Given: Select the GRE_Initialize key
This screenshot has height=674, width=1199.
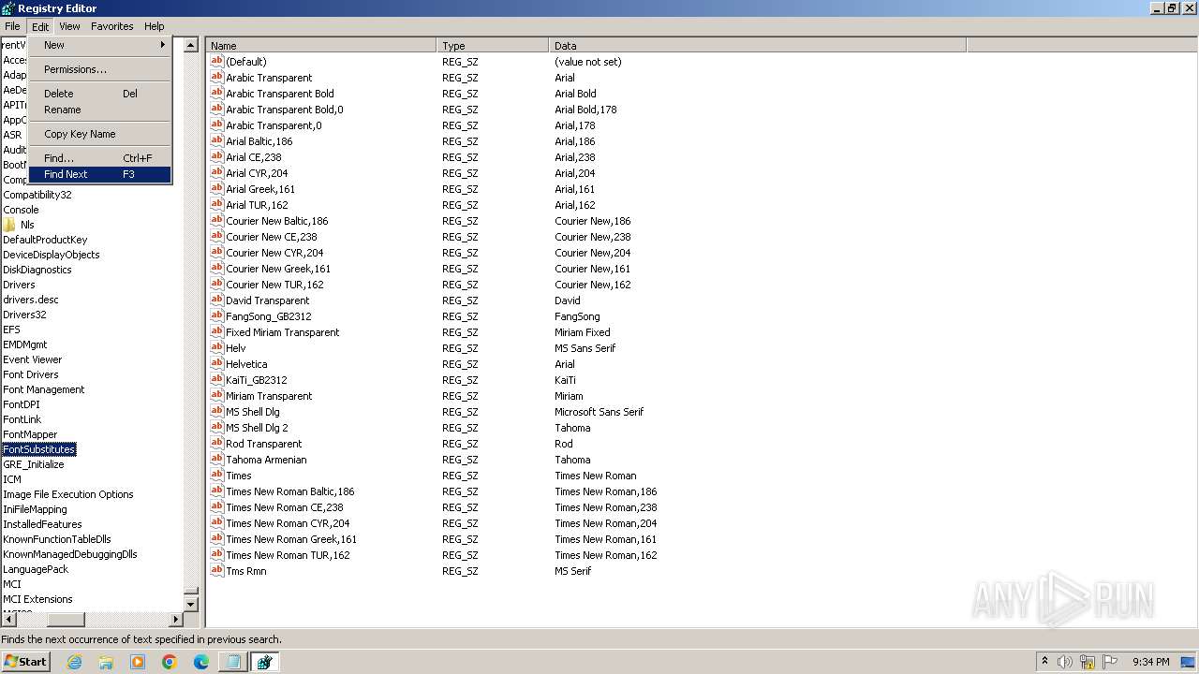Looking at the screenshot, I should coord(34,464).
